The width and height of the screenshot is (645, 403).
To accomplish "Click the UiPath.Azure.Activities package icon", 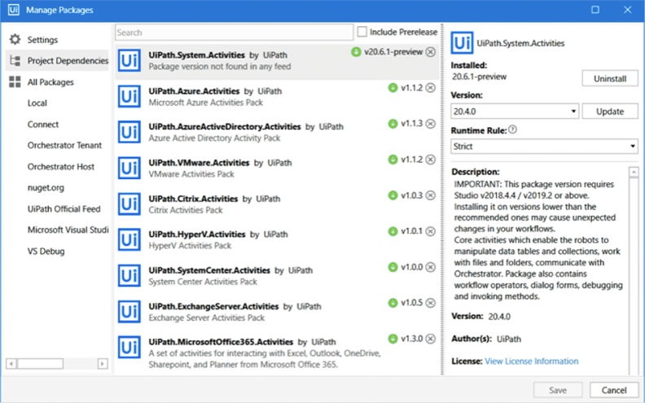I will point(129,97).
